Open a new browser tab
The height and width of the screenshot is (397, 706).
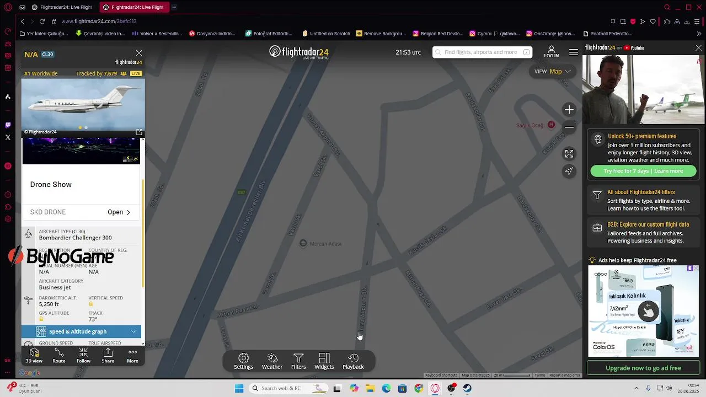click(174, 7)
